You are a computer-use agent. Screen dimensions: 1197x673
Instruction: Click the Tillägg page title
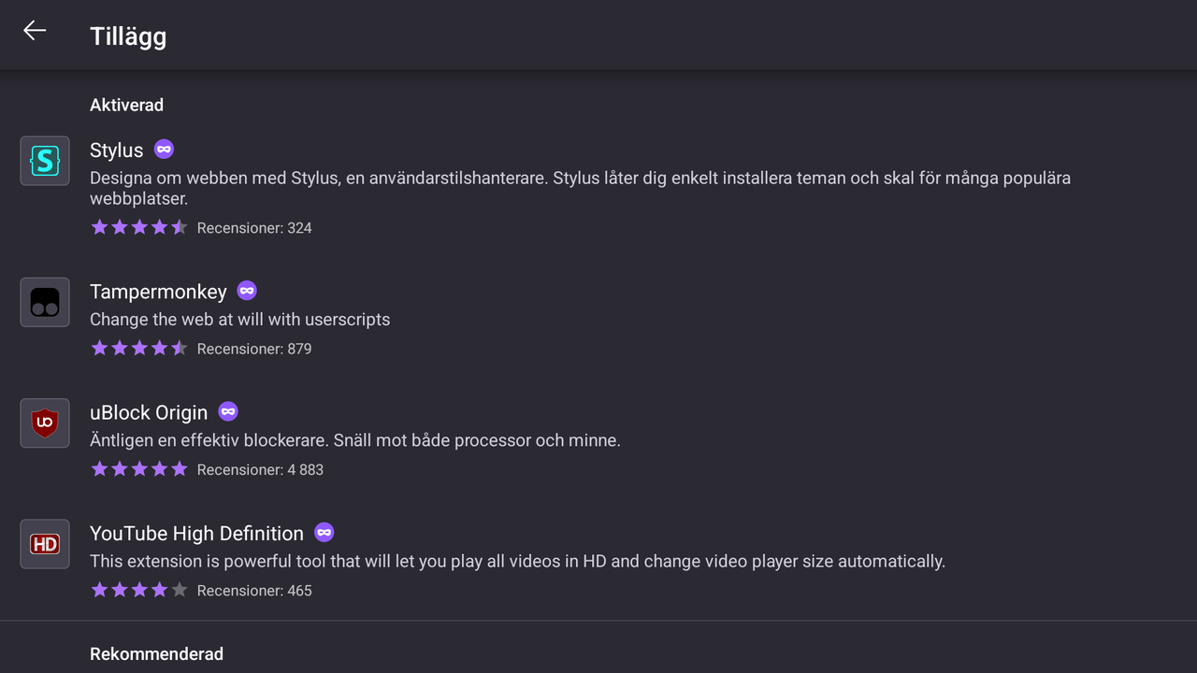tap(128, 37)
